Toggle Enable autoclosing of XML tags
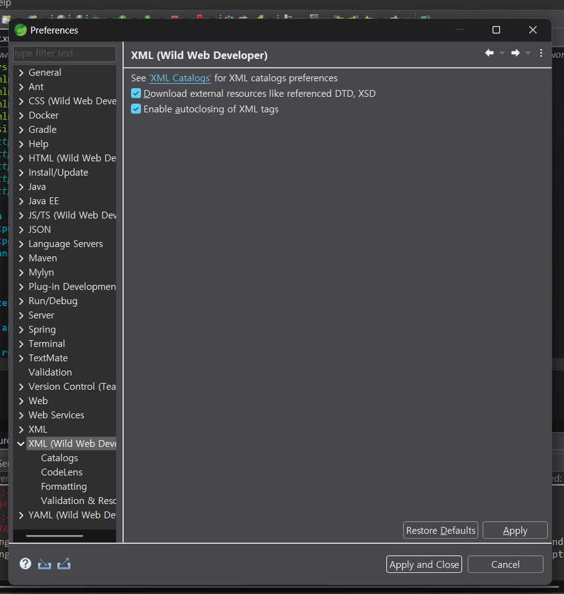This screenshot has width=564, height=594. tap(135, 109)
